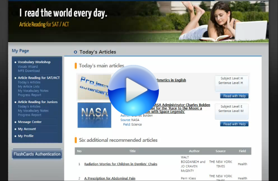
Task: Click 'Field: Science' text
Action: pyautogui.click(x=133, y=125)
